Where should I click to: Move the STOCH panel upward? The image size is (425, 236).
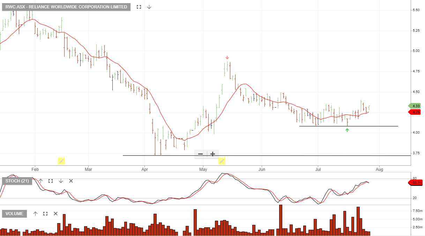pyautogui.click(x=40, y=181)
